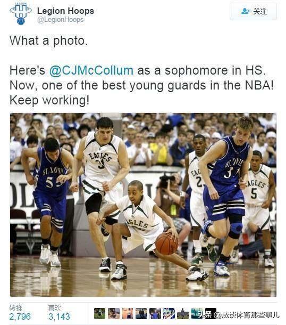View the 3,143 likes (喜欢) list
The height and width of the screenshot is (325, 286).
[59, 313]
